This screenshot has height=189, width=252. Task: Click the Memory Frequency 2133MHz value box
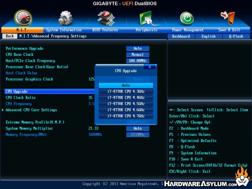coord(138,135)
